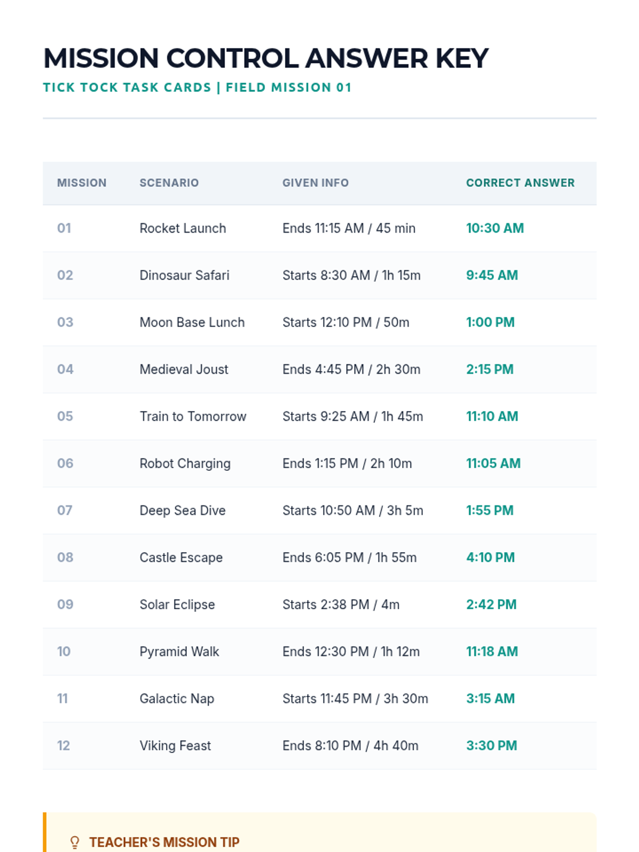Click mission number 04
This screenshot has width=639, height=852.
[x=65, y=369]
